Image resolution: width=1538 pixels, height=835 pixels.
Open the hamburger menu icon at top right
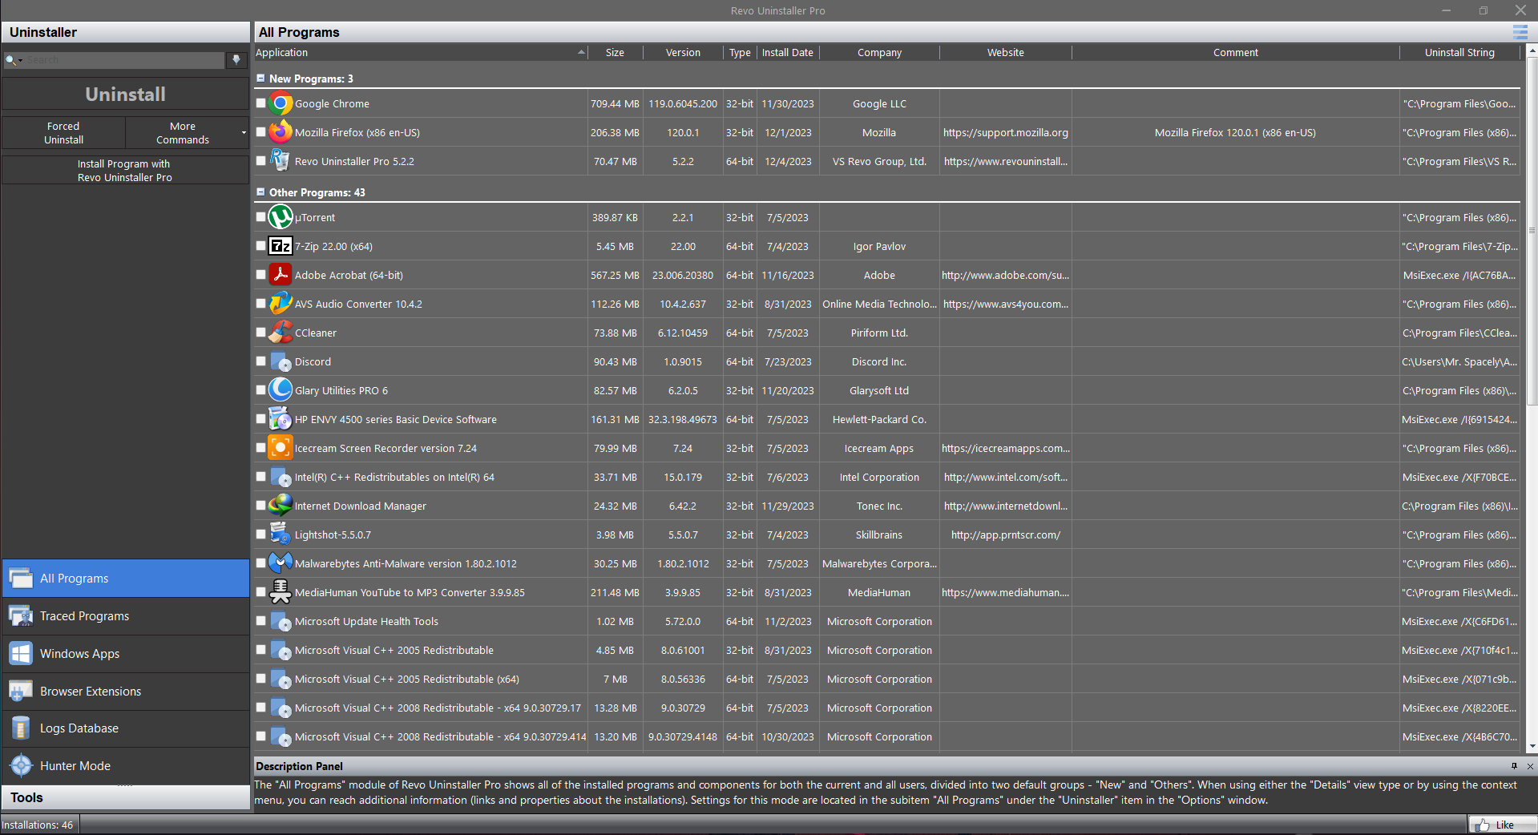click(1520, 32)
